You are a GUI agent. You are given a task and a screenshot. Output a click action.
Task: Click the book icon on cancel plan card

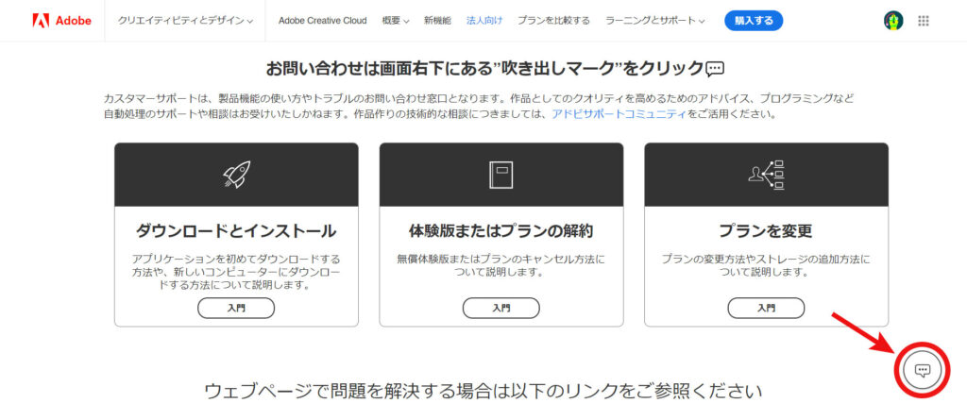500,175
